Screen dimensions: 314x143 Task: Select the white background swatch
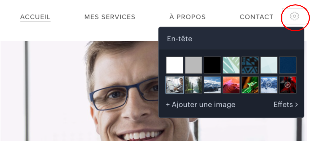[175, 65]
